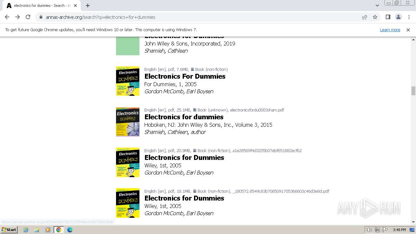The image size is (416, 234).
Task: Open the green placeholder cover of the 2019 edition
Action: (128, 46)
